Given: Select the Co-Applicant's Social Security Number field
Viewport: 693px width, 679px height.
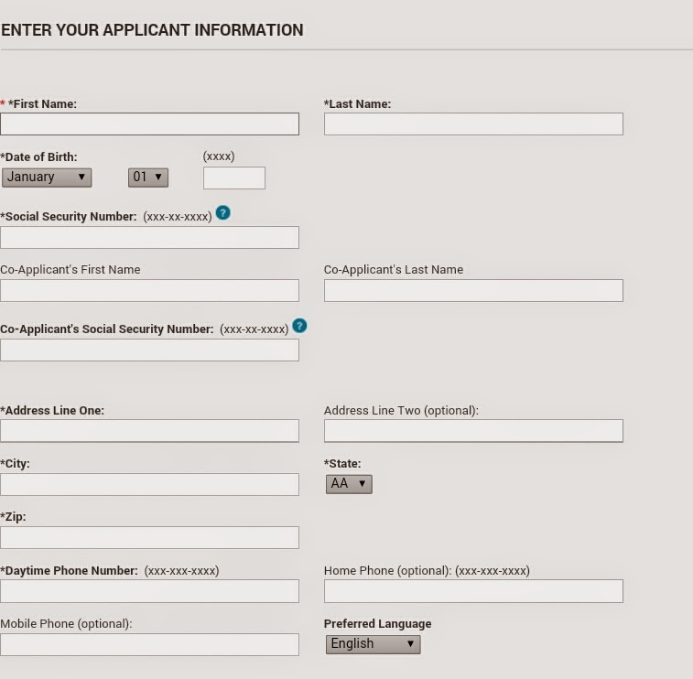Looking at the screenshot, I should point(150,350).
